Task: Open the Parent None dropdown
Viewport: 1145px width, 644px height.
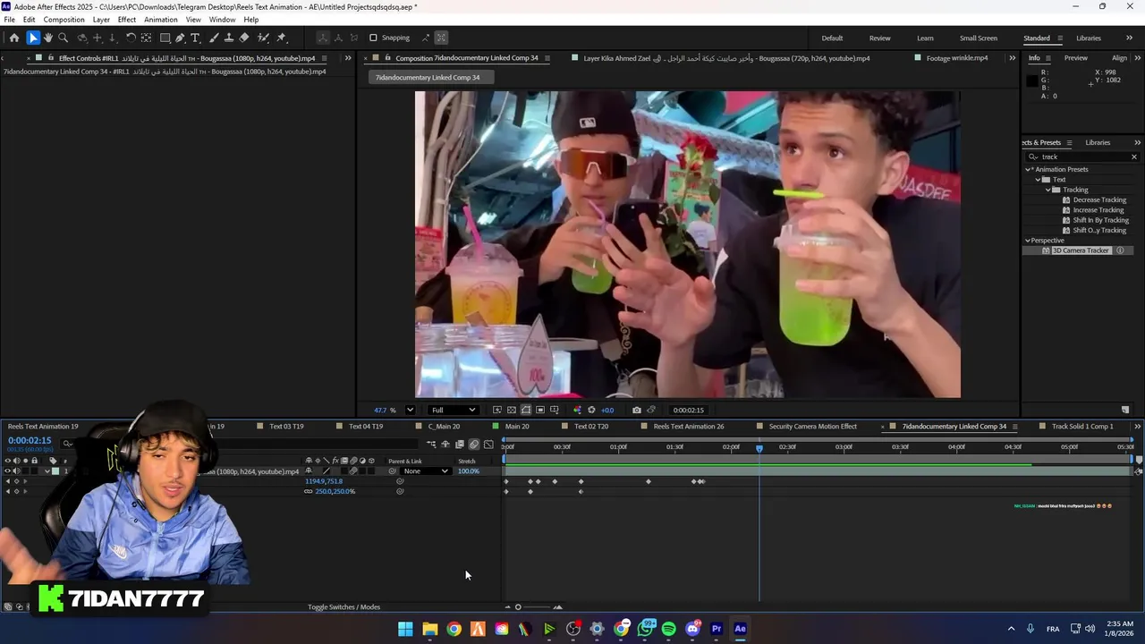Action: point(426,471)
